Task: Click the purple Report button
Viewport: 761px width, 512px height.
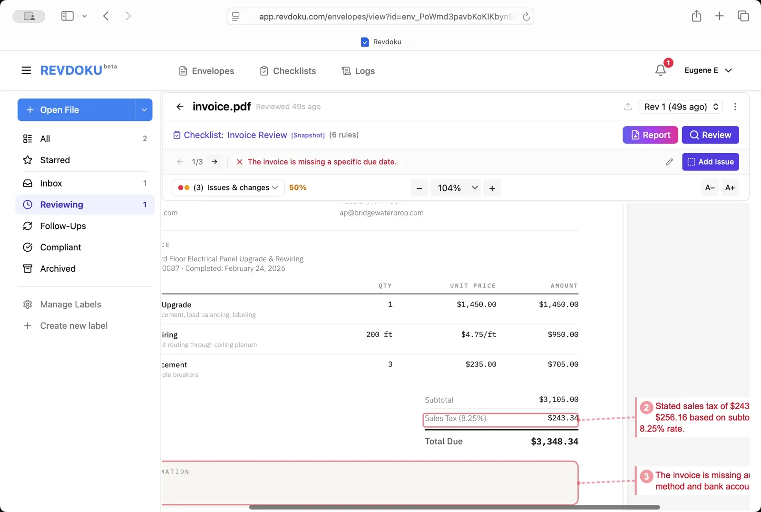Action: (650, 135)
